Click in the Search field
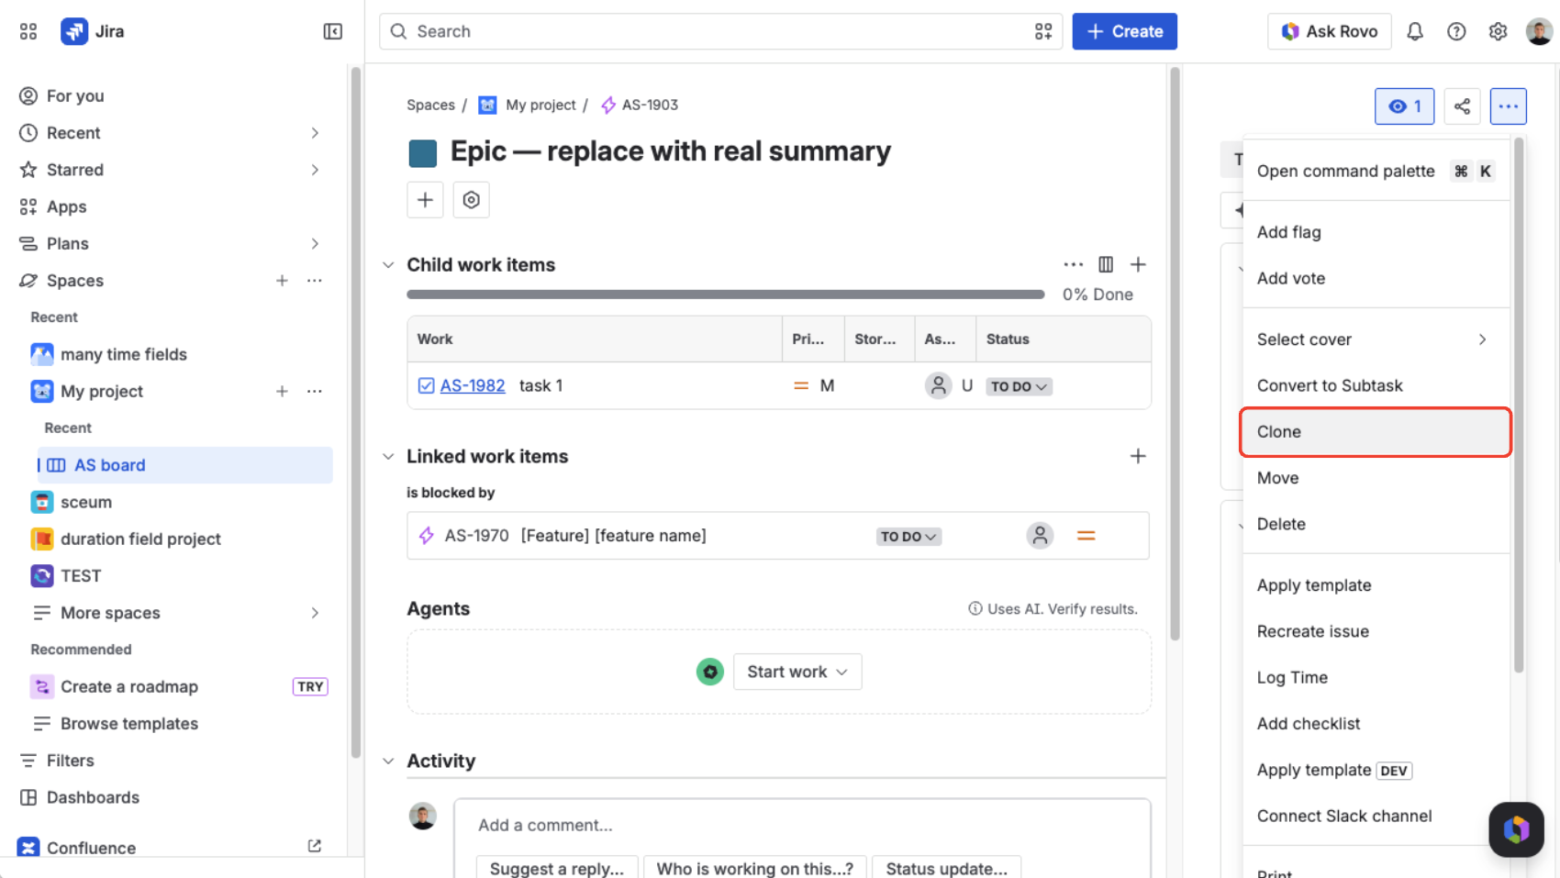1560x878 pixels. coord(720,31)
